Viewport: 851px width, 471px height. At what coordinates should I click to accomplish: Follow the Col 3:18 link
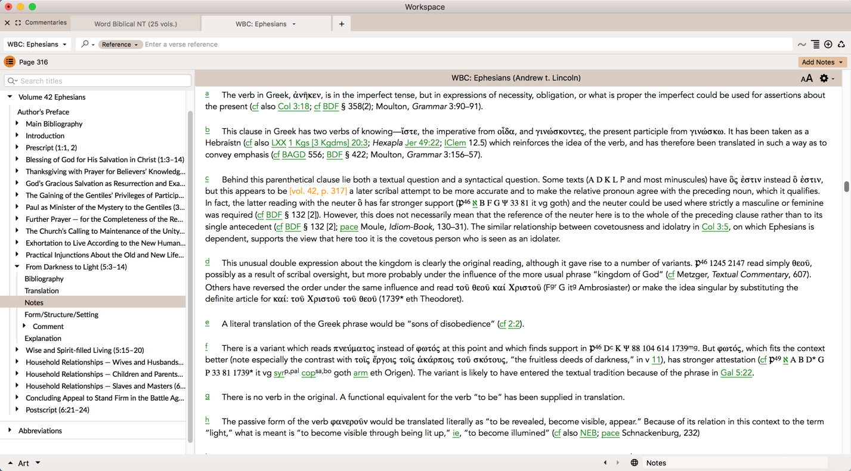pyautogui.click(x=293, y=107)
